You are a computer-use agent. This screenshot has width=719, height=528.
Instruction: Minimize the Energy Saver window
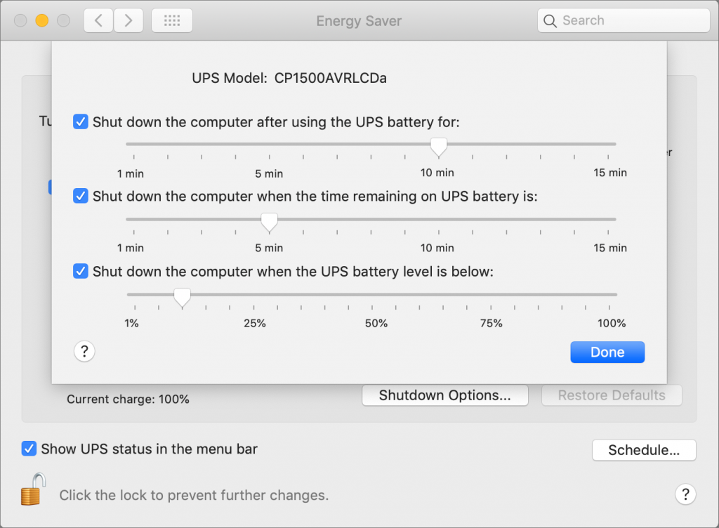41,21
